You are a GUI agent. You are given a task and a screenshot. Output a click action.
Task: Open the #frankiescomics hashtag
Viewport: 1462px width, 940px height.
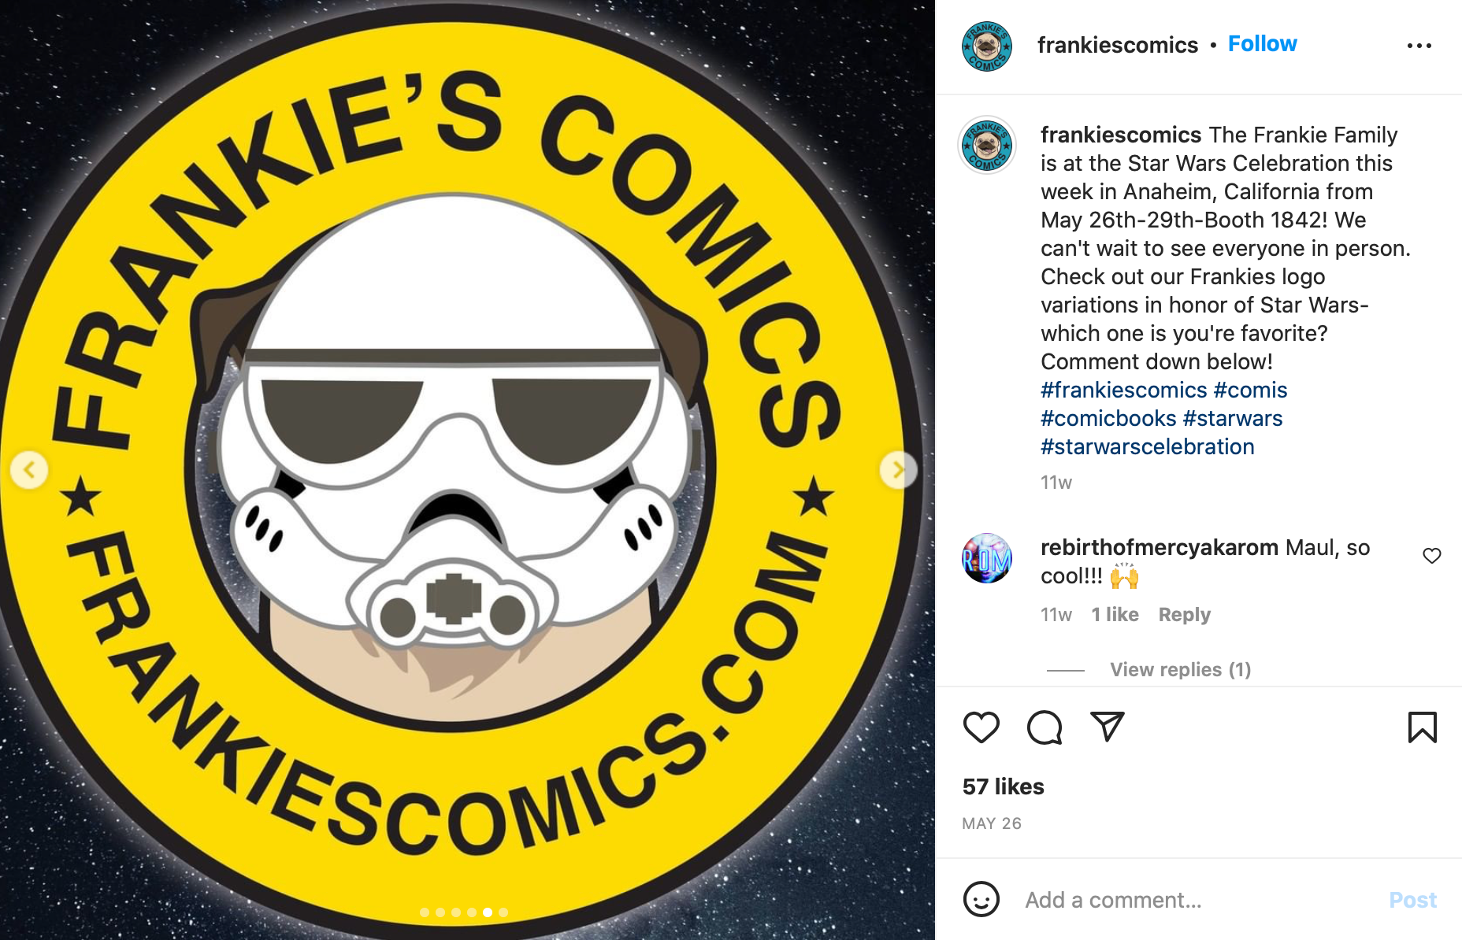1124,390
